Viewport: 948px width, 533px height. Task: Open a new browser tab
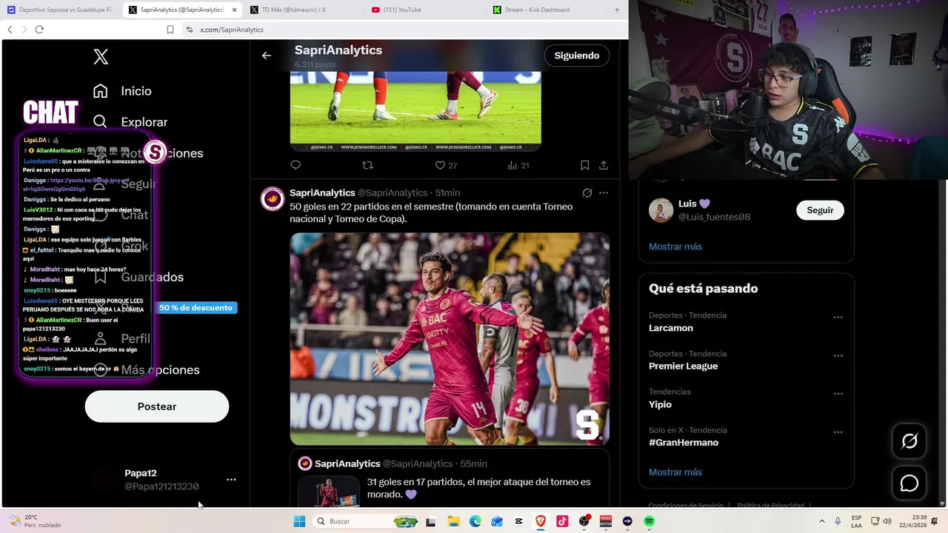[x=617, y=10]
